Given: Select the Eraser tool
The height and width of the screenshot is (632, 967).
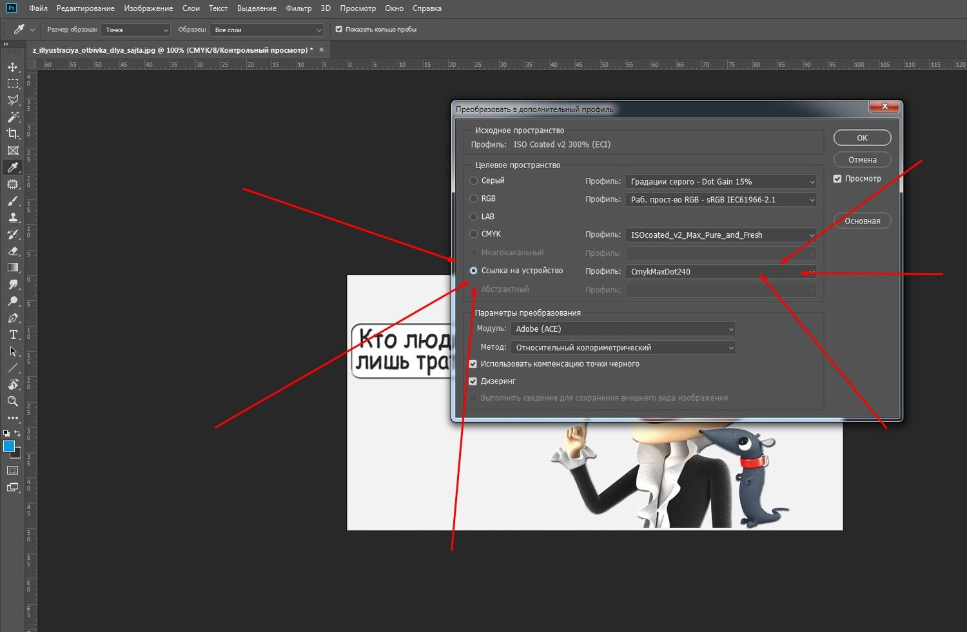Looking at the screenshot, I should coord(13,251).
